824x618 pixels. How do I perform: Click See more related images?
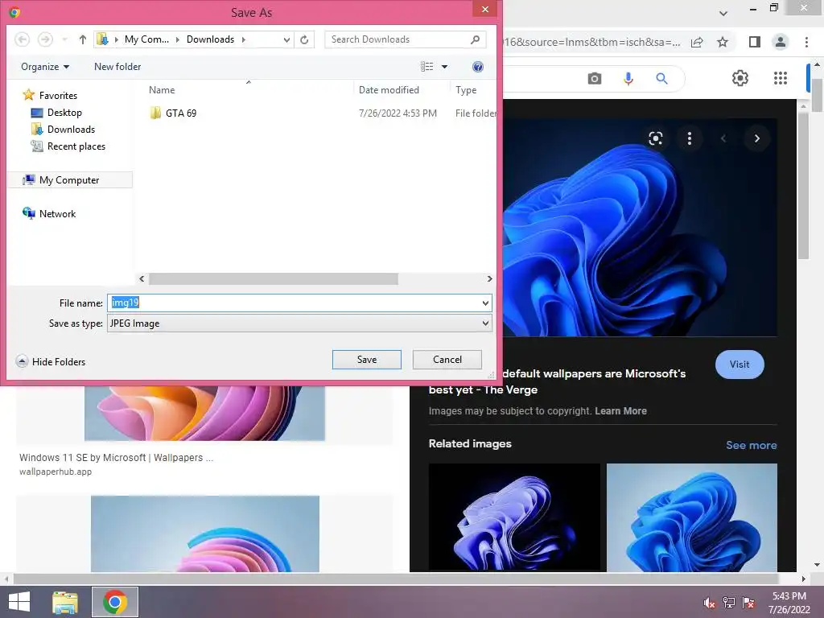point(751,445)
